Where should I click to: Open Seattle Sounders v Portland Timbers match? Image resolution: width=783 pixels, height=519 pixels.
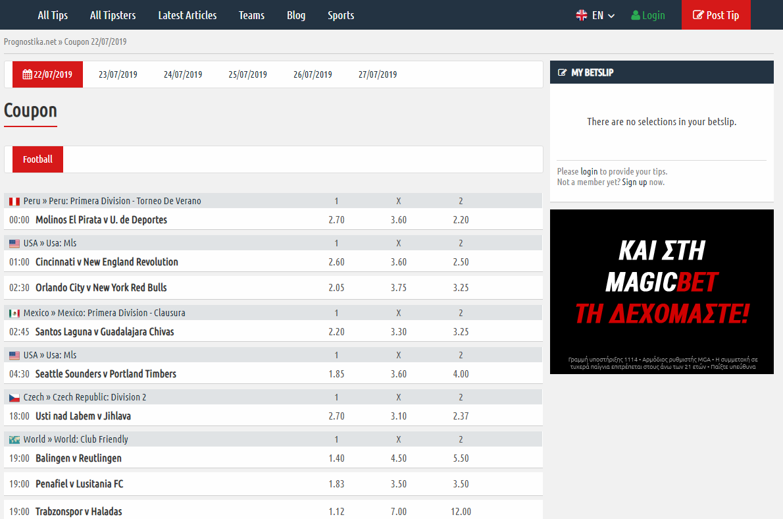pos(105,373)
